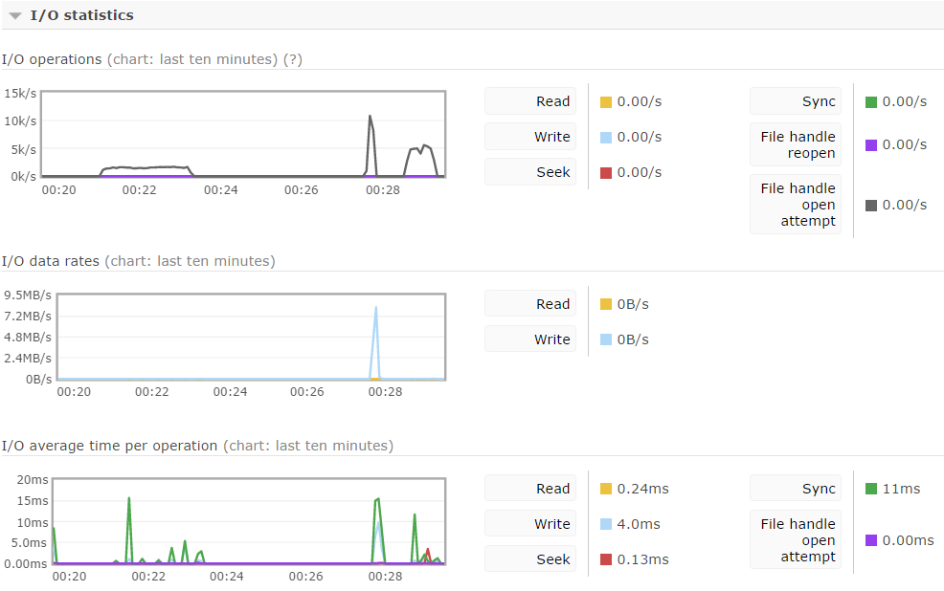Viewport: 944px width, 591px height.
Task: Click light blue Write swatch in I/O operations
Action: coord(606,138)
